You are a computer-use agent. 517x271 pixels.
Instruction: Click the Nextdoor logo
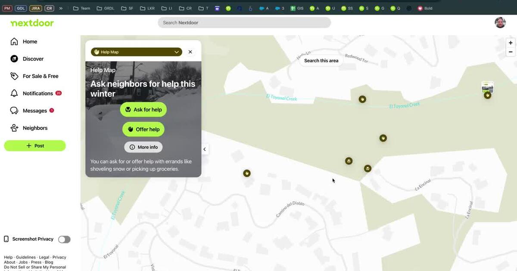click(32, 23)
